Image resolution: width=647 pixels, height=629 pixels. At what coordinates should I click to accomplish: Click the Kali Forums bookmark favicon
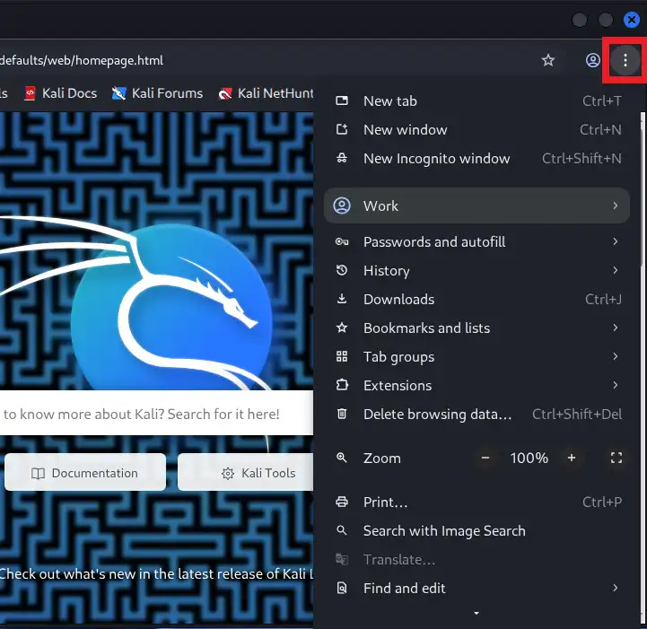pos(118,93)
